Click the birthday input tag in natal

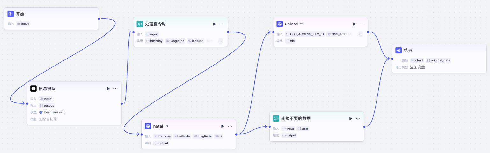162,136
